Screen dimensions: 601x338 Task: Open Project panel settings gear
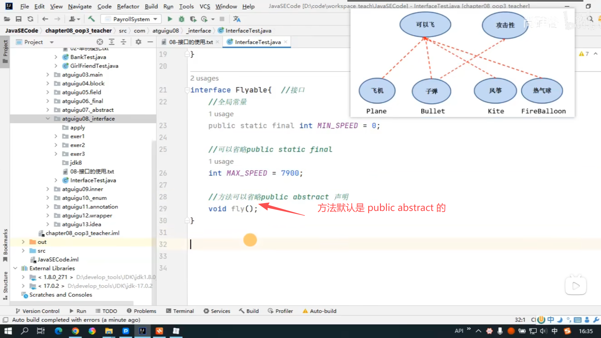pos(138,42)
